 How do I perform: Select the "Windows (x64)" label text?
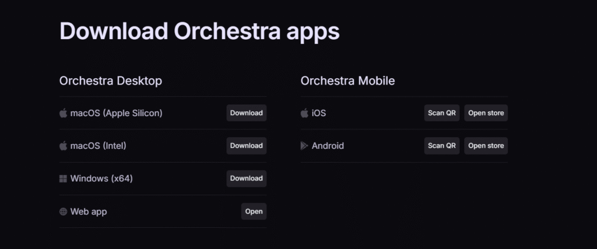pyautogui.click(x=101, y=178)
